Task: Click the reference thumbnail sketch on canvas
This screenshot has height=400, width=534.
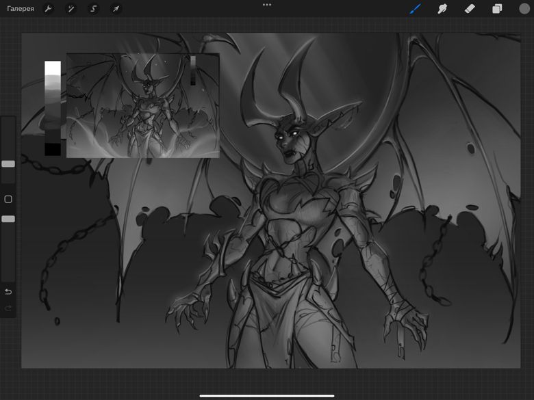Action: (x=142, y=105)
